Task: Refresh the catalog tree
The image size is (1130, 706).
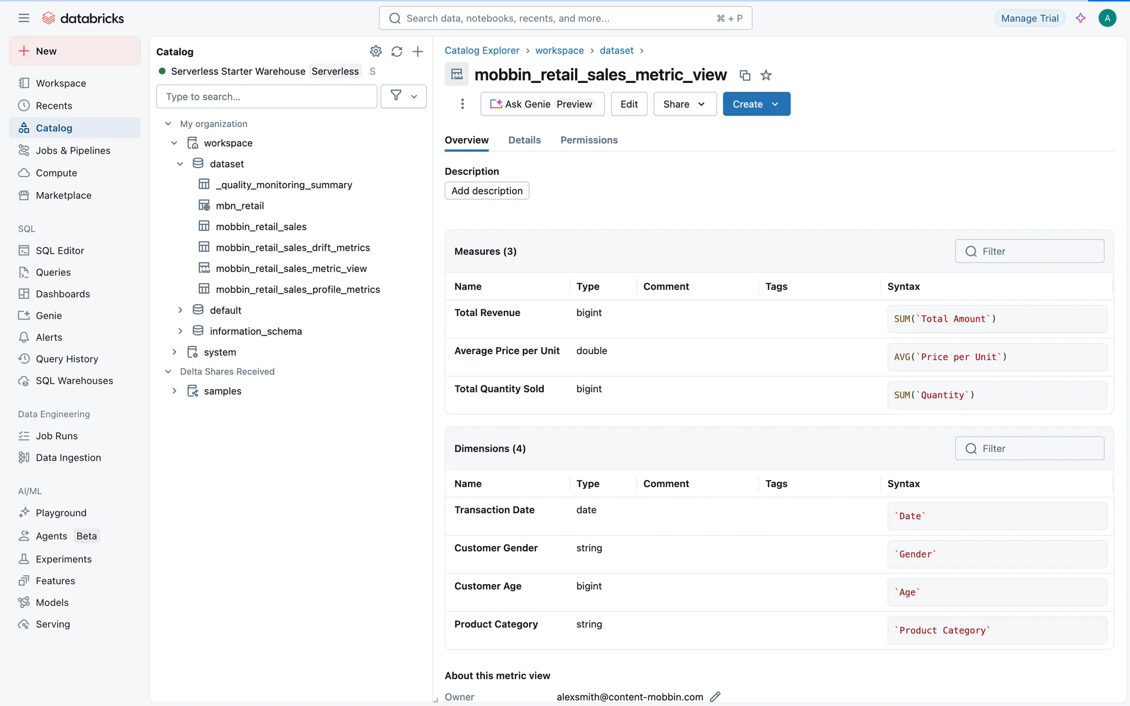Action: tap(397, 51)
